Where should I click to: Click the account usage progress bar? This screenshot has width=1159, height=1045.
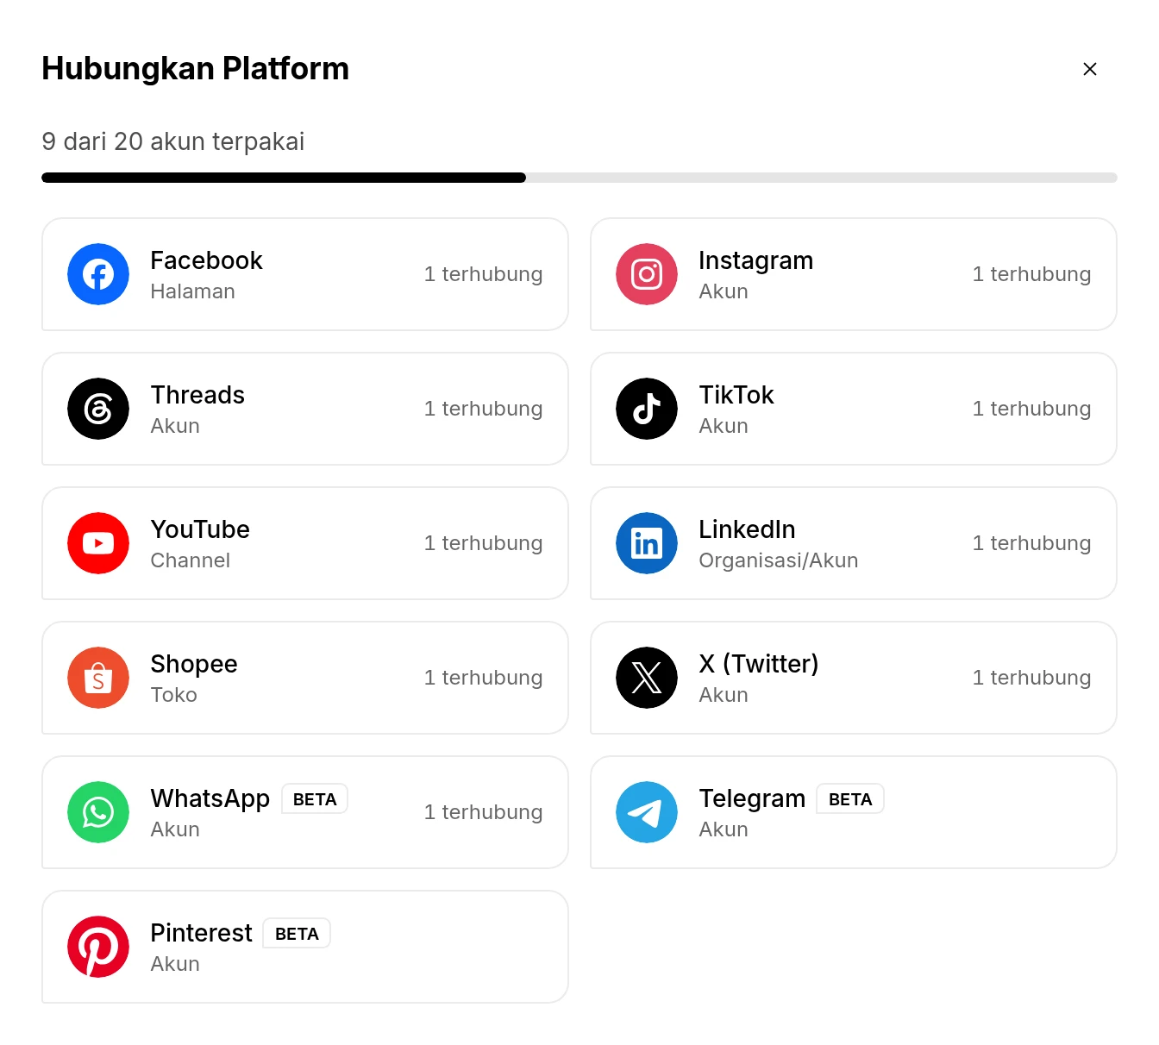(x=579, y=178)
